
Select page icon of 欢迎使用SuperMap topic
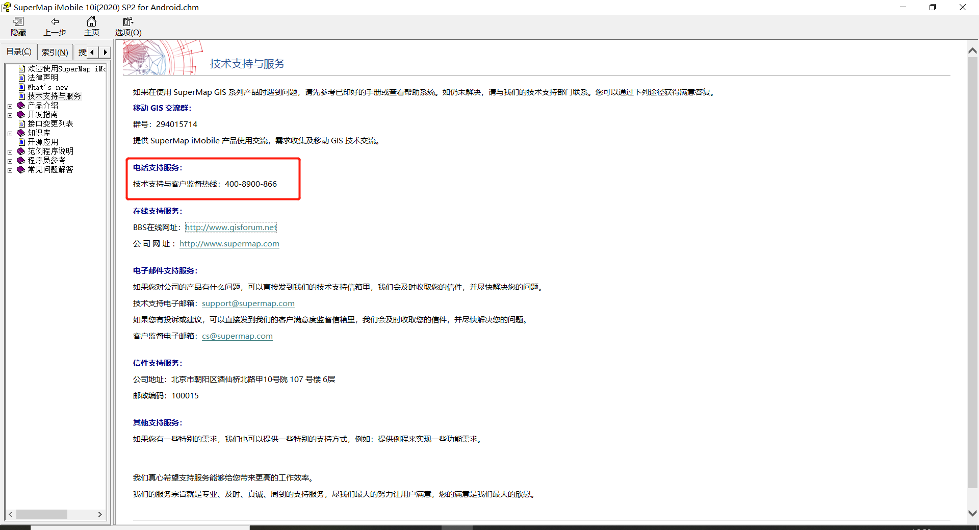(x=22, y=68)
